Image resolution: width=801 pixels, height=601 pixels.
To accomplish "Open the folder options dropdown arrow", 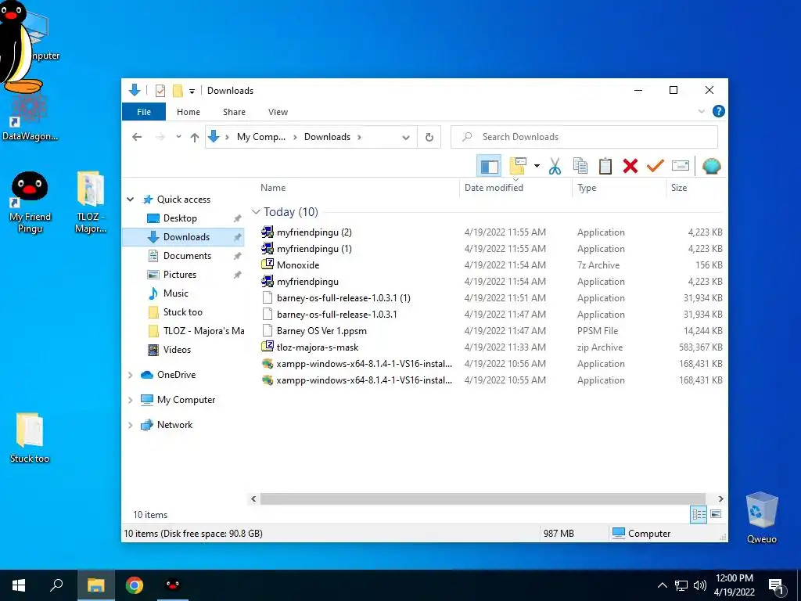I will tap(537, 166).
